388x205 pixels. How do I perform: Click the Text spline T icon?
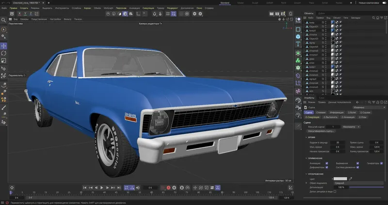(x=298, y=44)
